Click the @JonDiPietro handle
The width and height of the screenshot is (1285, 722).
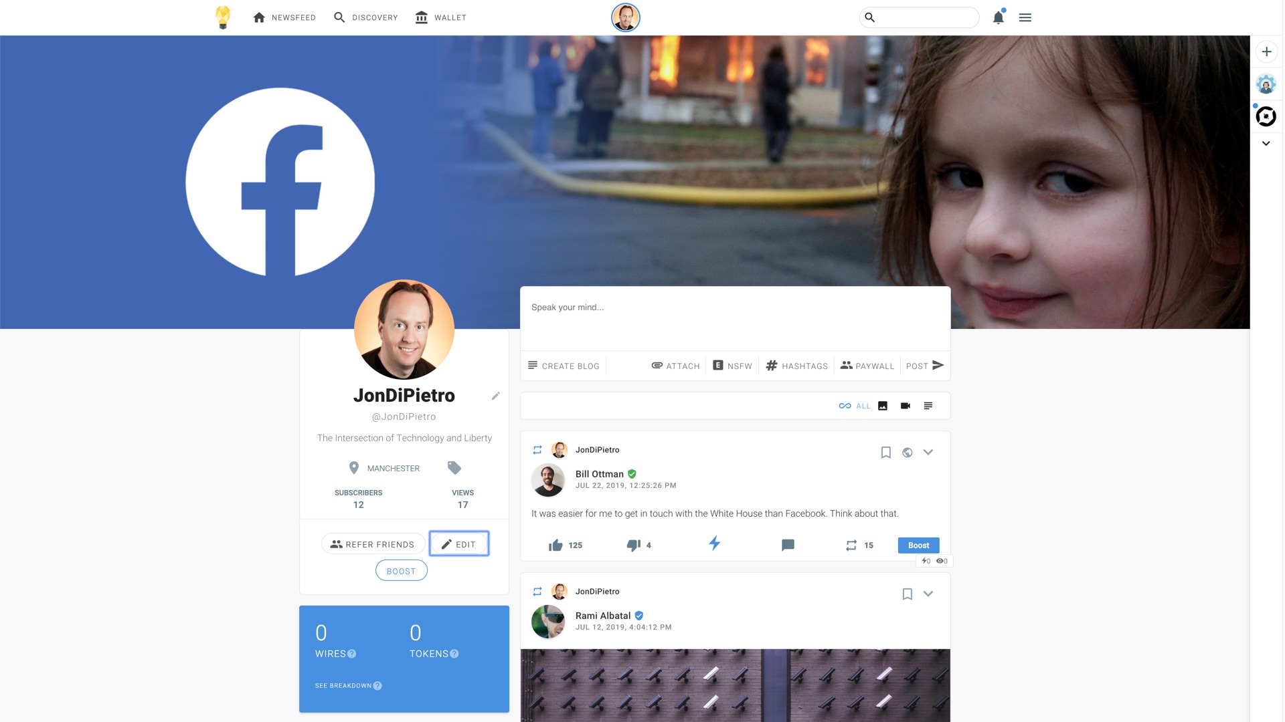tap(404, 416)
